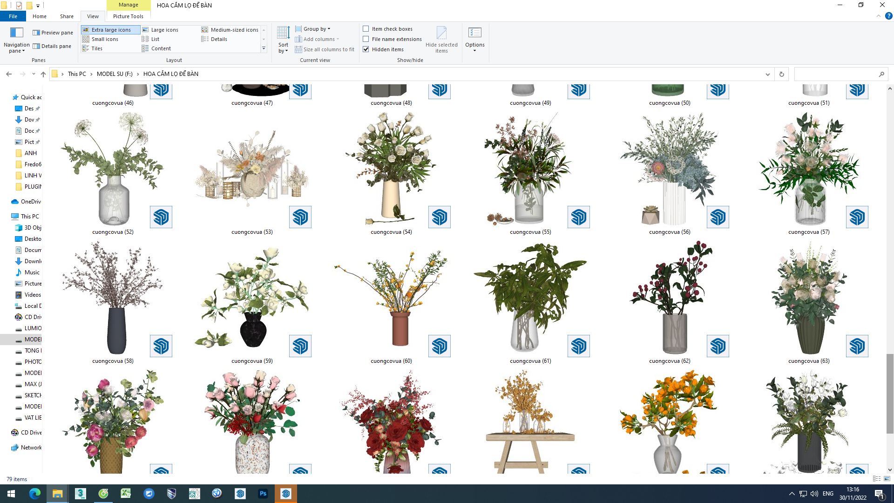Switch to thumbnail view icon in status bar
Viewport: 894px width, 503px height.
(x=887, y=479)
